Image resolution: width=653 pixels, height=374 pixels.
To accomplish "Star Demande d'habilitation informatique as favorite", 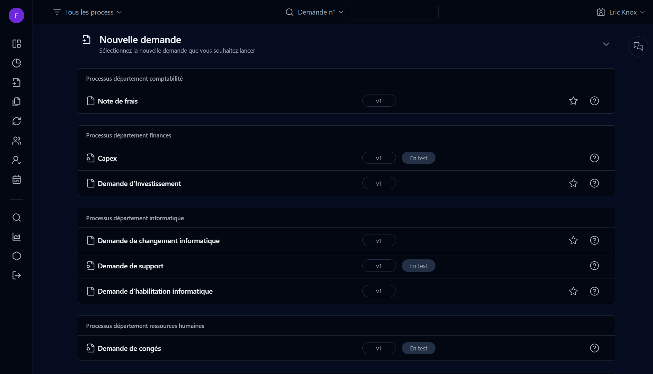I will pos(573,291).
